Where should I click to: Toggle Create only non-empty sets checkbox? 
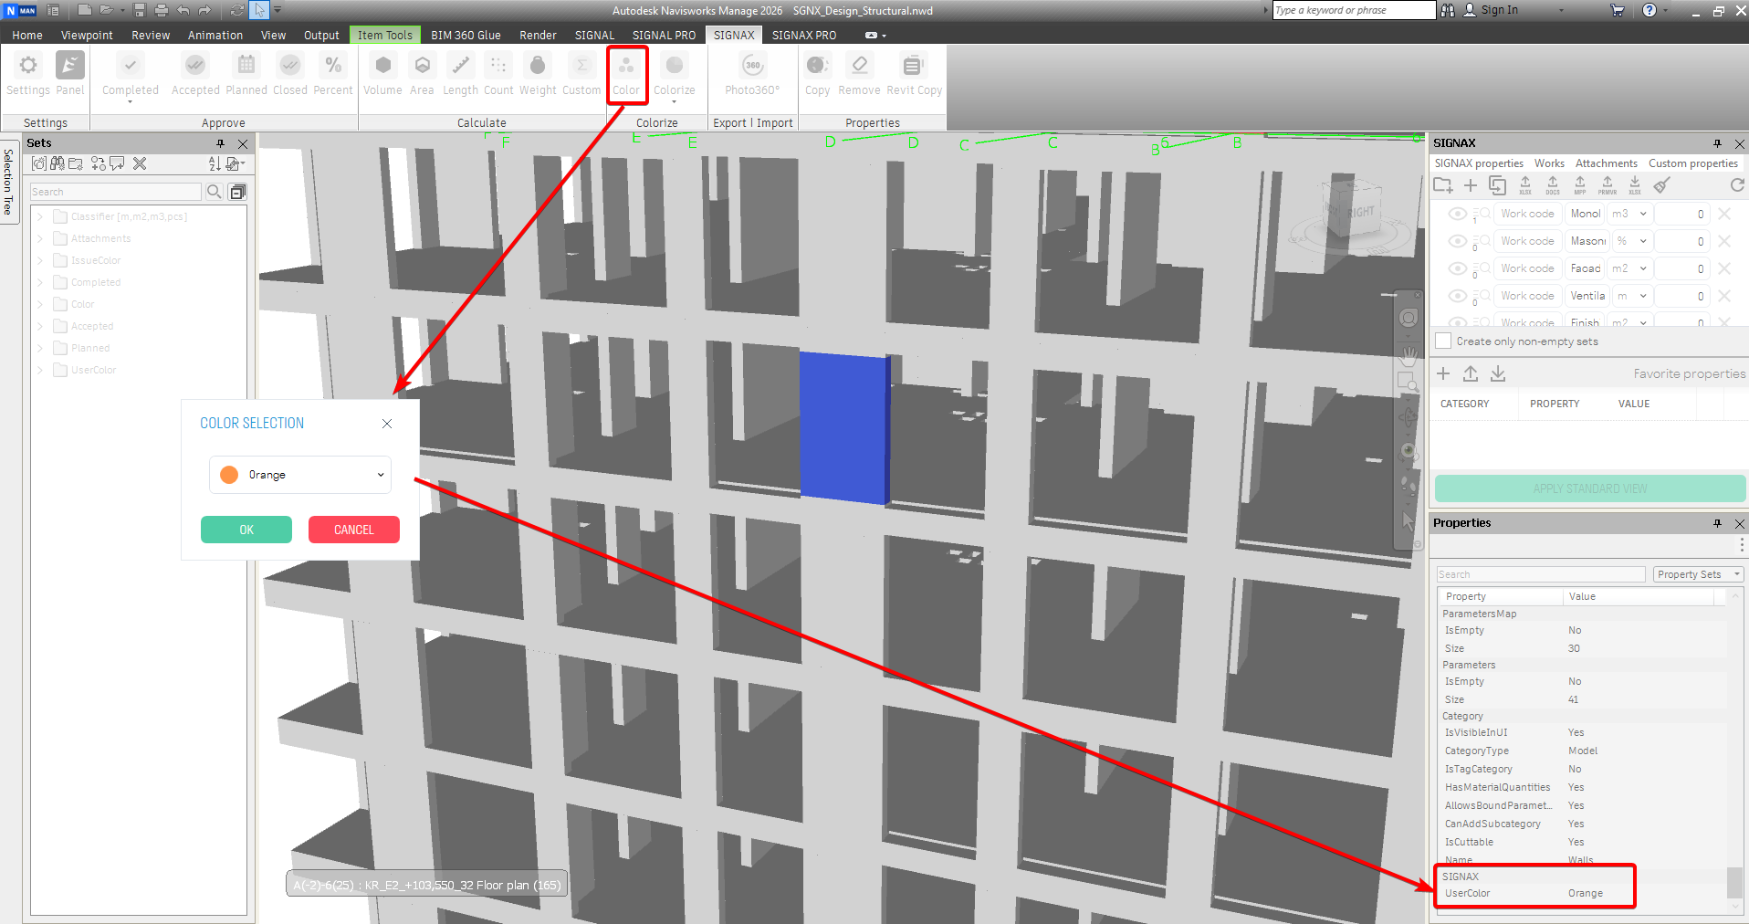tap(1443, 341)
